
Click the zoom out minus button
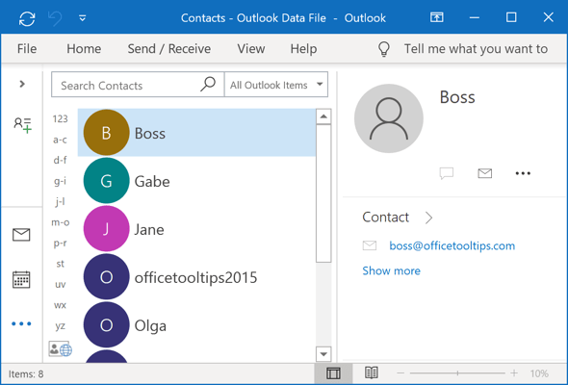pos(400,373)
